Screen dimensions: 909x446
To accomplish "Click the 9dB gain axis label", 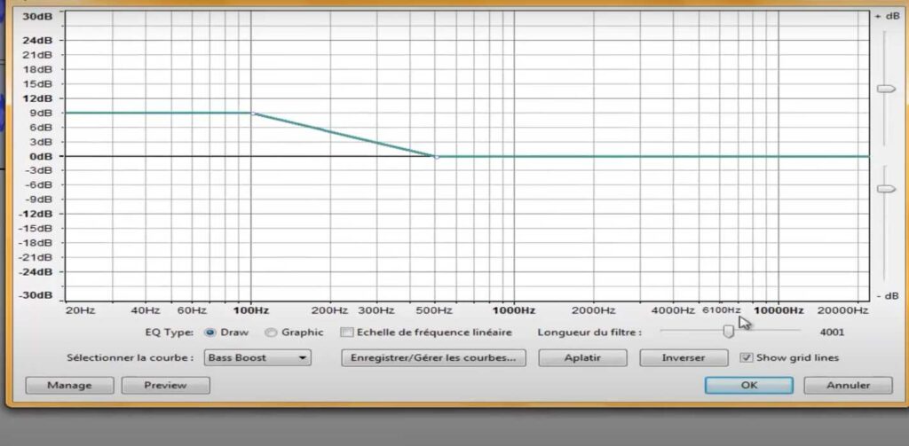I will pyautogui.click(x=41, y=113).
